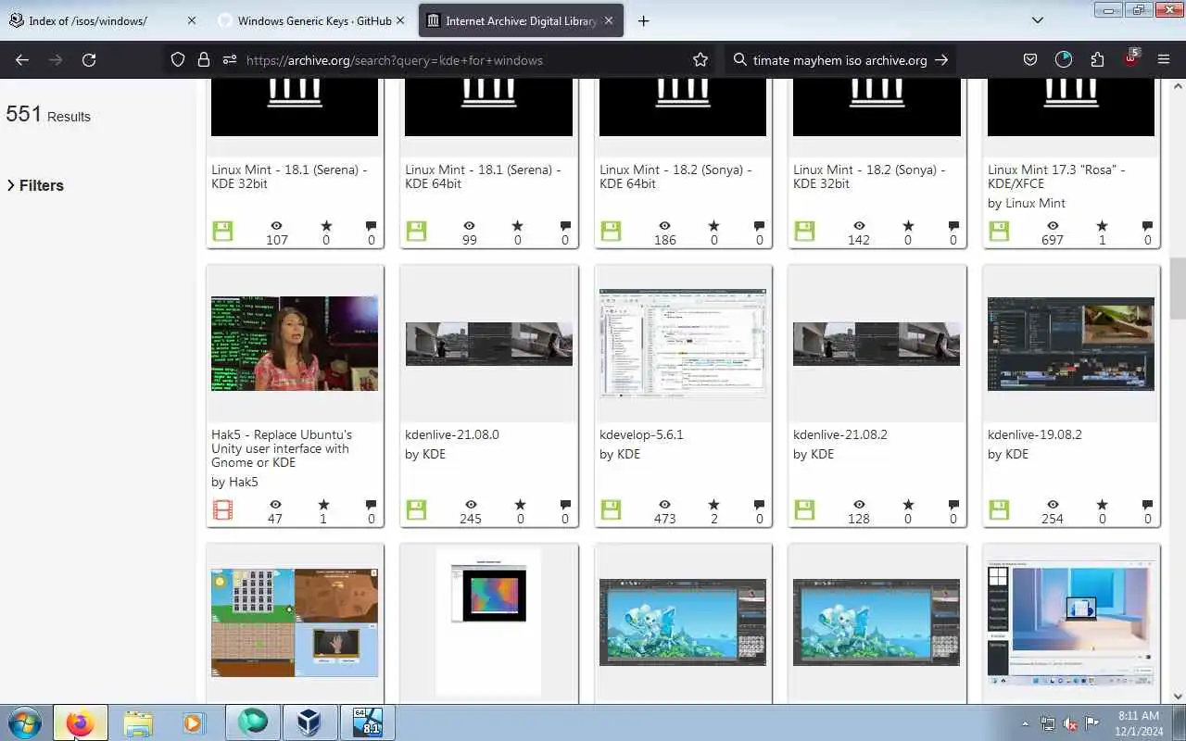
Task: Click the kdenlive-21.08.2 thumbnail
Action: (877, 344)
